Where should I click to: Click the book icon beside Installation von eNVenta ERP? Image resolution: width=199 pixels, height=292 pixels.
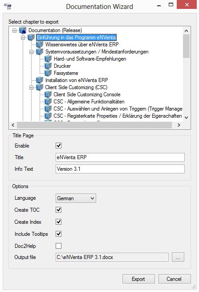click(40, 80)
